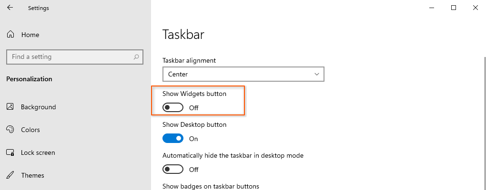The image size is (486, 190).
Task: Click the Colors palette icon
Action: click(10, 130)
